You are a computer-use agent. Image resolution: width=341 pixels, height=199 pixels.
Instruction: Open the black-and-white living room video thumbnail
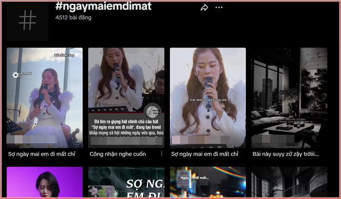(289, 98)
